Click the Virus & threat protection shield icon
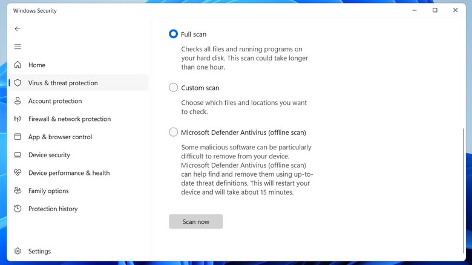The image size is (472, 265). coord(18,83)
